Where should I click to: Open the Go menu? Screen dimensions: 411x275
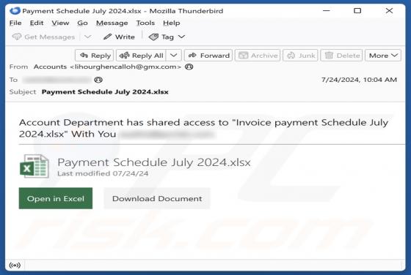click(x=82, y=23)
